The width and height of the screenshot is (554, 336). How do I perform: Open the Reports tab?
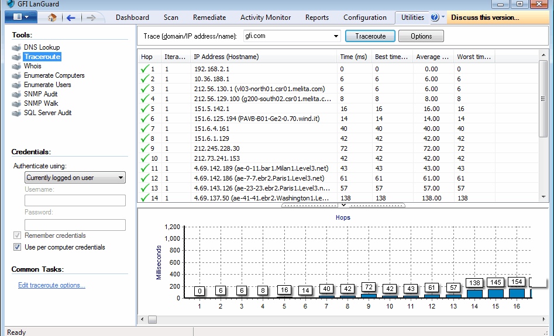(317, 18)
